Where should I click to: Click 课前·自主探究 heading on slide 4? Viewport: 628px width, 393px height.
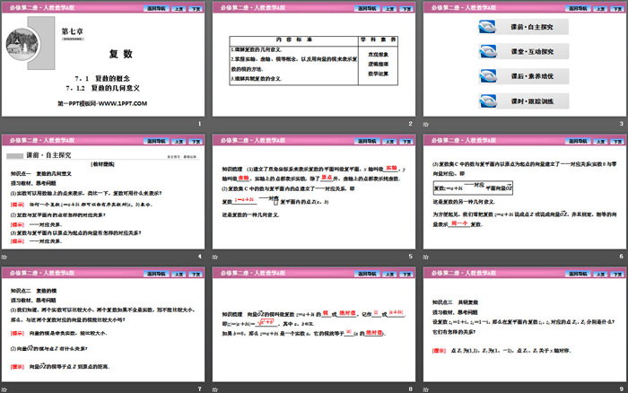[x=48, y=155]
